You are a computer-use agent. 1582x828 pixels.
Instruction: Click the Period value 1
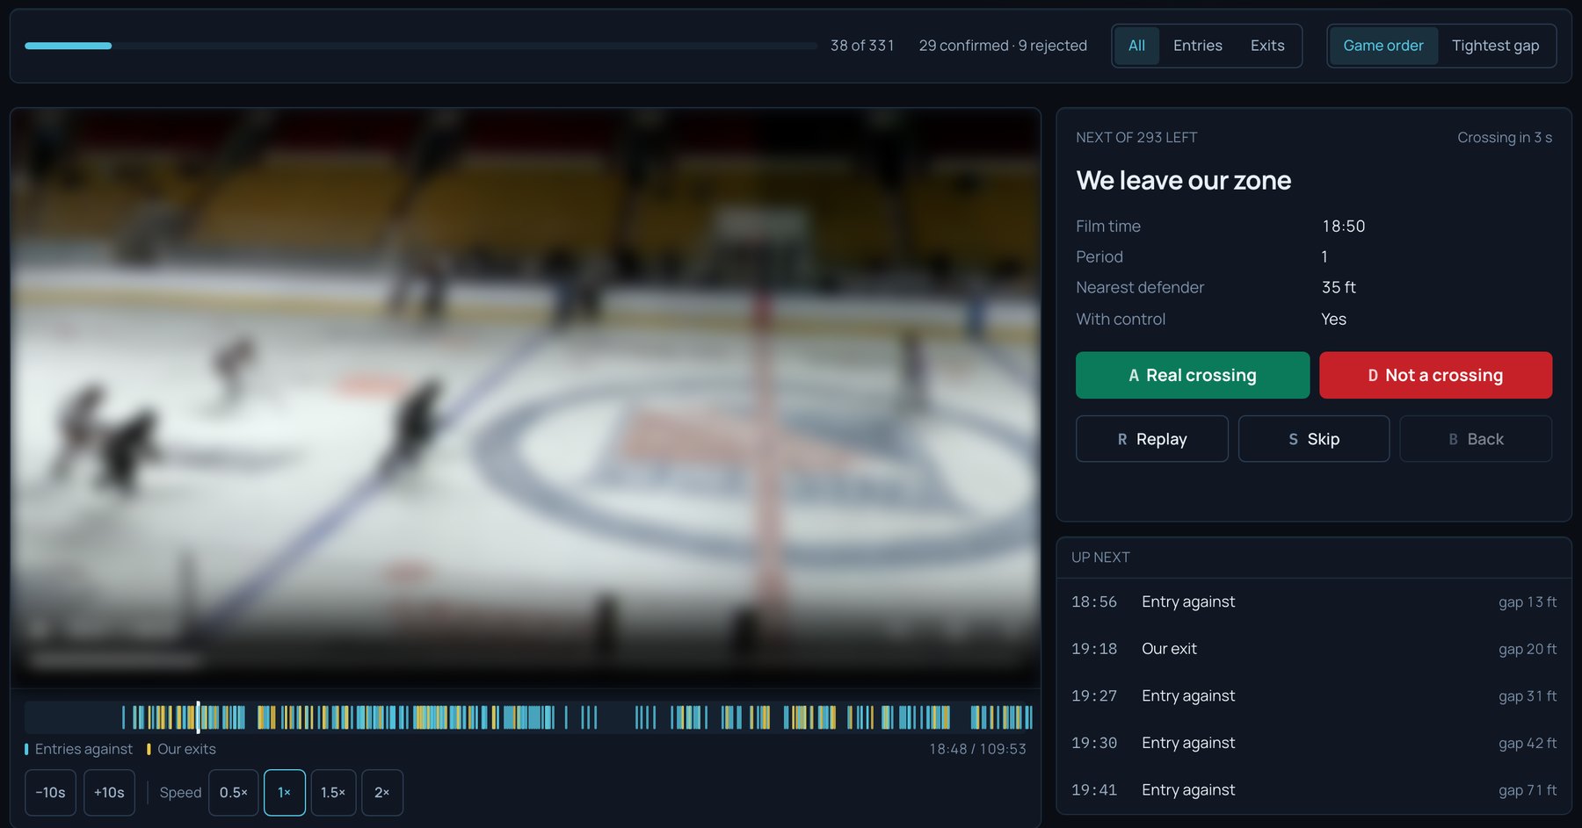(1324, 257)
